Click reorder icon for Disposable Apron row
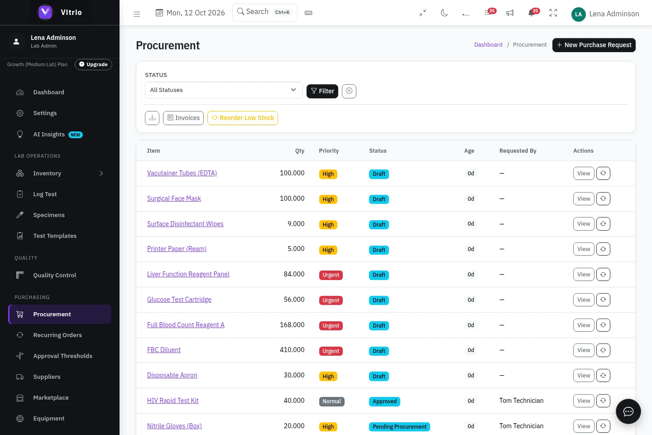This screenshot has height=435, width=652. pyautogui.click(x=603, y=376)
